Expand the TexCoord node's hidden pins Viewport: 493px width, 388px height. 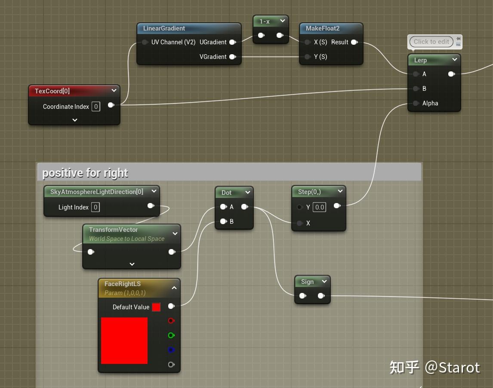pyautogui.click(x=74, y=120)
